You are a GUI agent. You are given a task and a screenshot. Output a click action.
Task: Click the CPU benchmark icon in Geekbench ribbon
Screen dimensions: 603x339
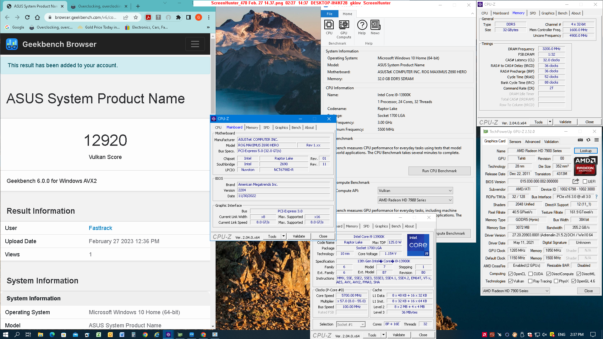pyautogui.click(x=329, y=27)
